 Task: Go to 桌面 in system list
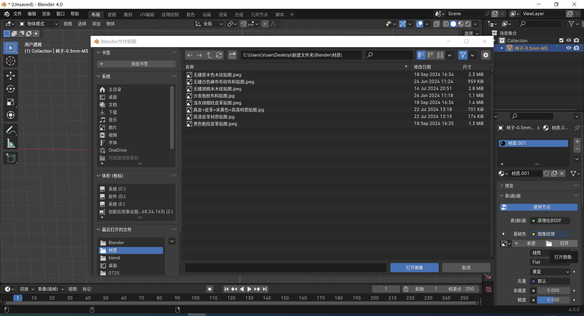coord(112,97)
